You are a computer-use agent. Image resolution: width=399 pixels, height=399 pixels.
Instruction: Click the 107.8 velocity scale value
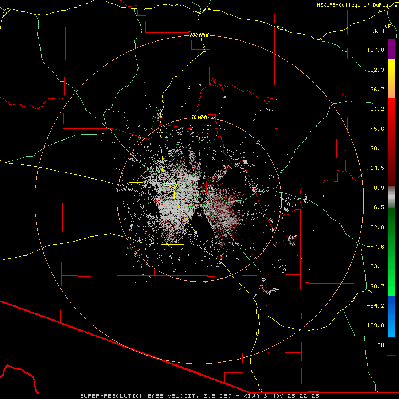pos(376,50)
